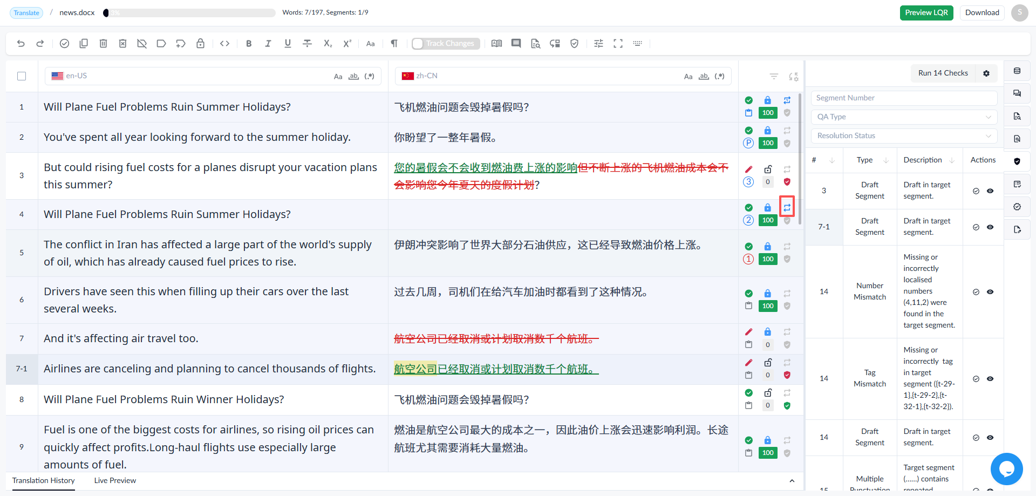The image size is (1036, 496).
Task: Lock segment 3 with the open lock icon
Action: click(768, 169)
